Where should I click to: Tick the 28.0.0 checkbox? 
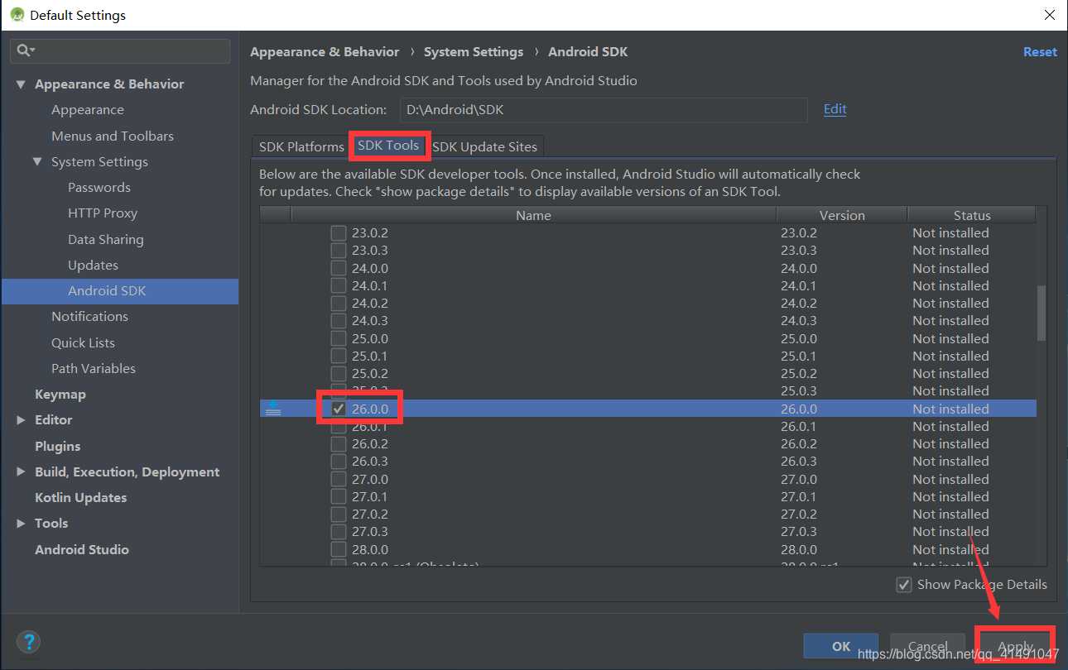(x=339, y=549)
